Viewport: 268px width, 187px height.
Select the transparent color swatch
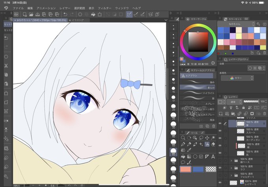[x=211, y=169]
